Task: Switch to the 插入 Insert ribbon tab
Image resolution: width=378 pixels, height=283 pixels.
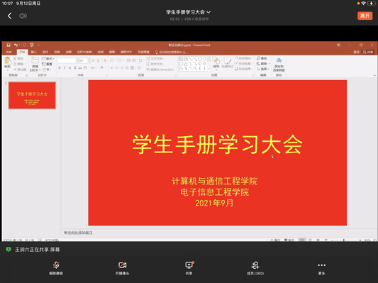Action: (34, 52)
